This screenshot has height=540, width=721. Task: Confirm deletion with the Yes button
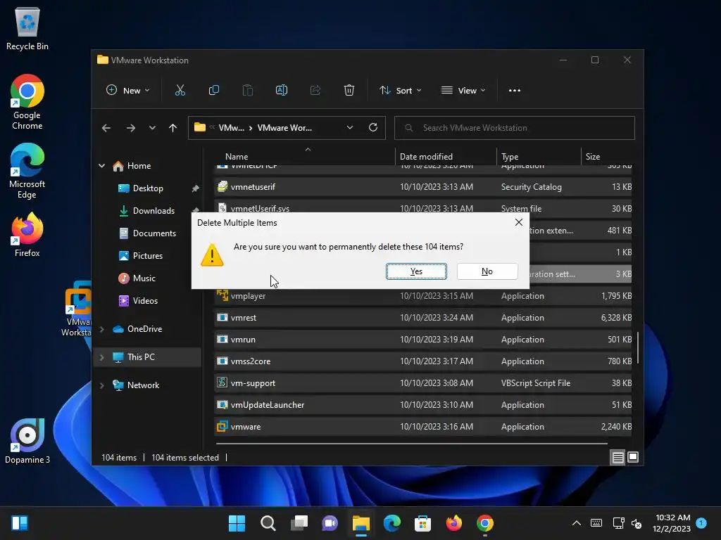coord(416,271)
